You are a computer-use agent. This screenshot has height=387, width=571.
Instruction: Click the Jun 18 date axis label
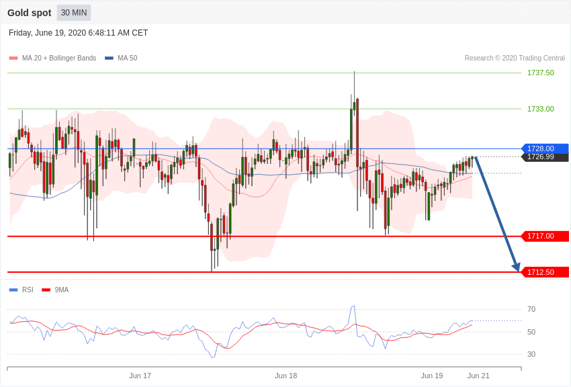tap(286, 376)
